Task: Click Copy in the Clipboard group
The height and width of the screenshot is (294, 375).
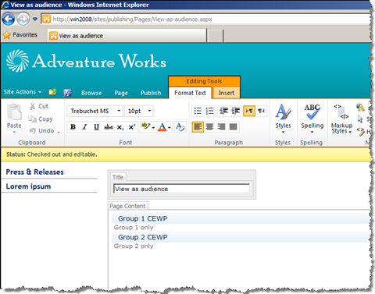Action: [x=41, y=119]
